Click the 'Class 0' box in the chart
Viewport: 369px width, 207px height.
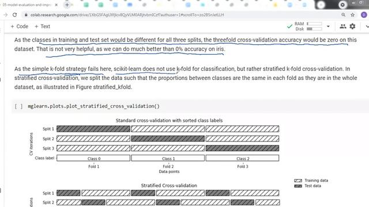[x=93, y=158]
